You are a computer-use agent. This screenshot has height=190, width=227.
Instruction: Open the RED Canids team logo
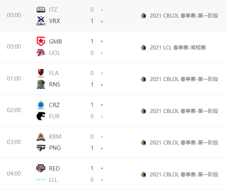click(41, 168)
